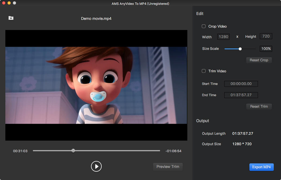Image resolution: width=281 pixels, height=180 pixels.
Task: Enable the Trim Video checkbox
Action: [x=204, y=71]
